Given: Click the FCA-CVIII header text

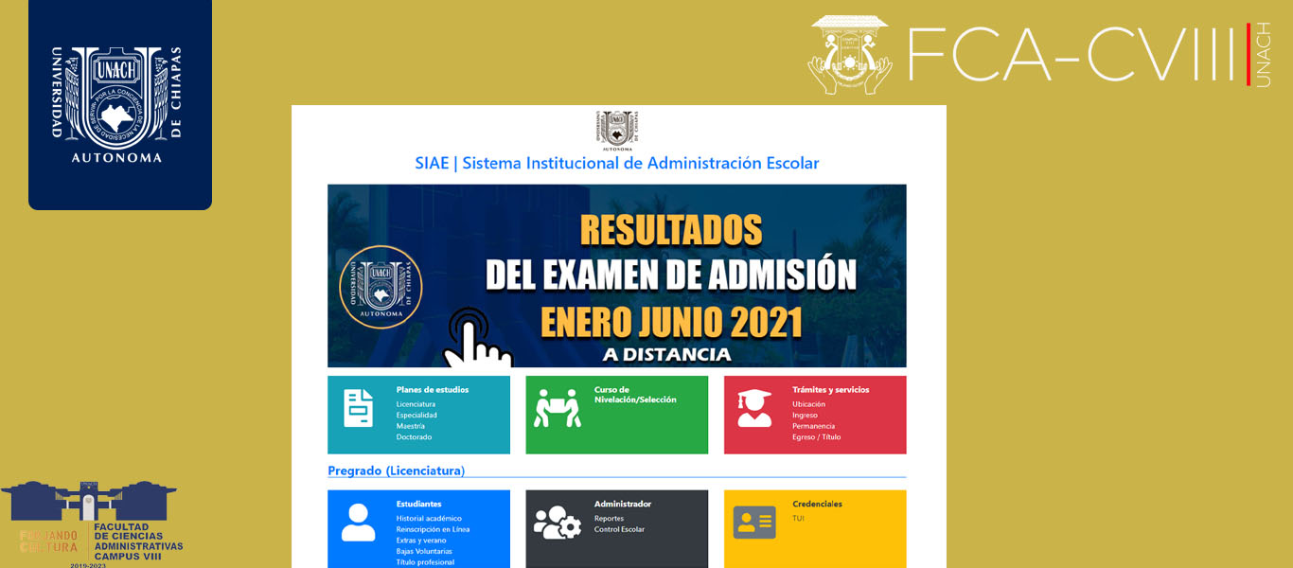Looking at the screenshot, I should pyautogui.click(x=1072, y=55).
